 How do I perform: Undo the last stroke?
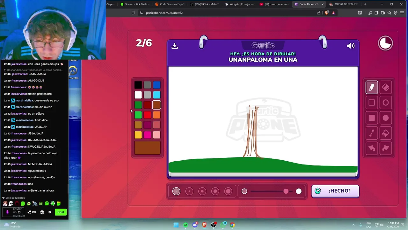point(372,149)
